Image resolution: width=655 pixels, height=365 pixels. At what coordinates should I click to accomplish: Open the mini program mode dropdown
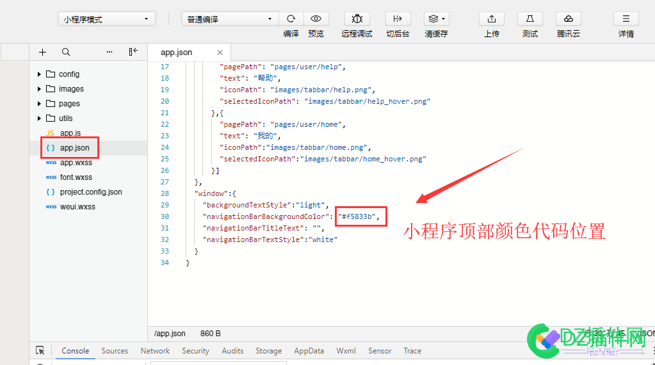click(x=106, y=19)
